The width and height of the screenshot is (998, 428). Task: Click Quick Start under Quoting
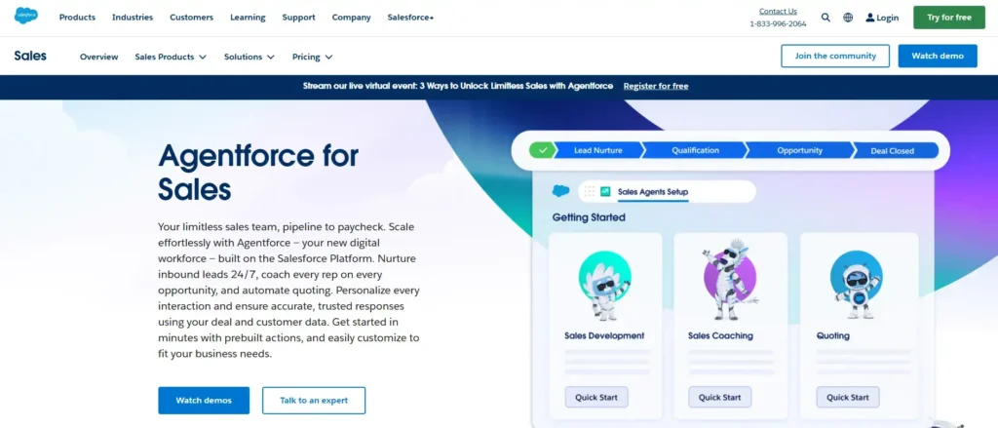click(848, 398)
